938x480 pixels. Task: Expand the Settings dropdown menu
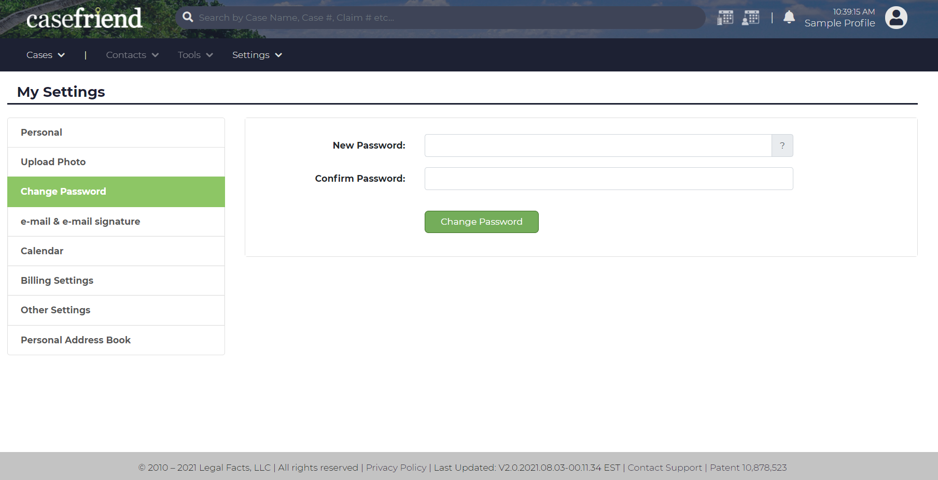[257, 55]
